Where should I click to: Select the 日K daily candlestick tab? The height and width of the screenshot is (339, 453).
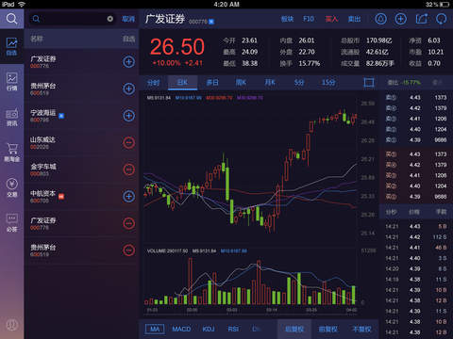tap(182, 83)
